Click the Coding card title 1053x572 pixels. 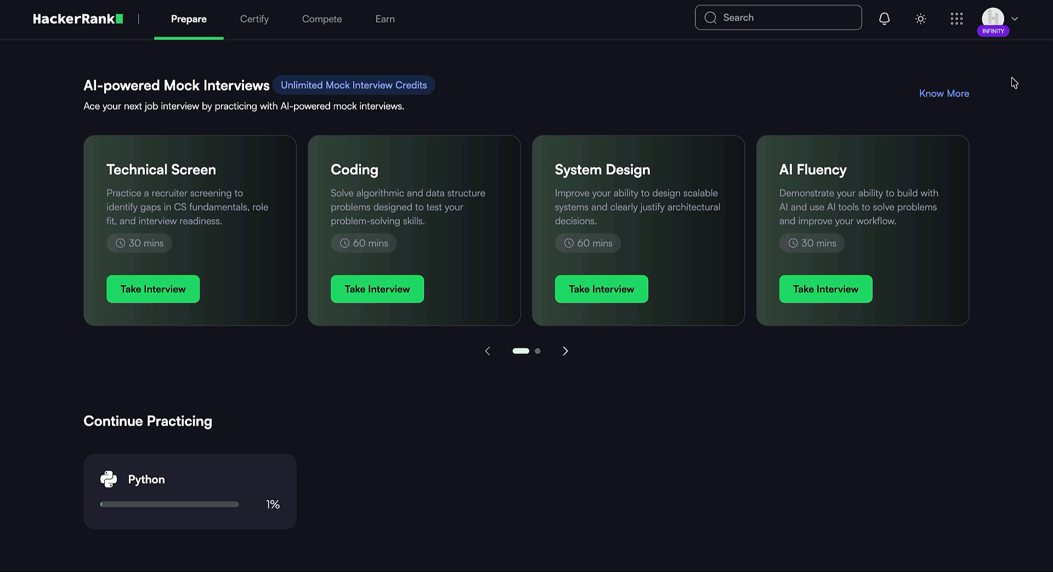(354, 170)
